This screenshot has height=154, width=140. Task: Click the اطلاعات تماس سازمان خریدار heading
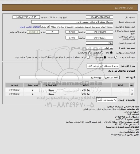click(x=123, y=107)
